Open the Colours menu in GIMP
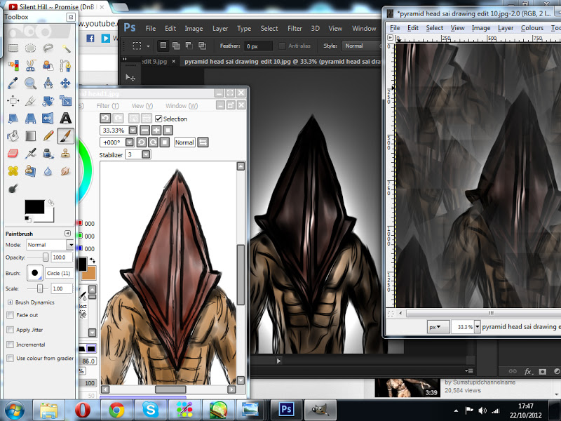This screenshot has height=421, width=561. click(532, 28)
